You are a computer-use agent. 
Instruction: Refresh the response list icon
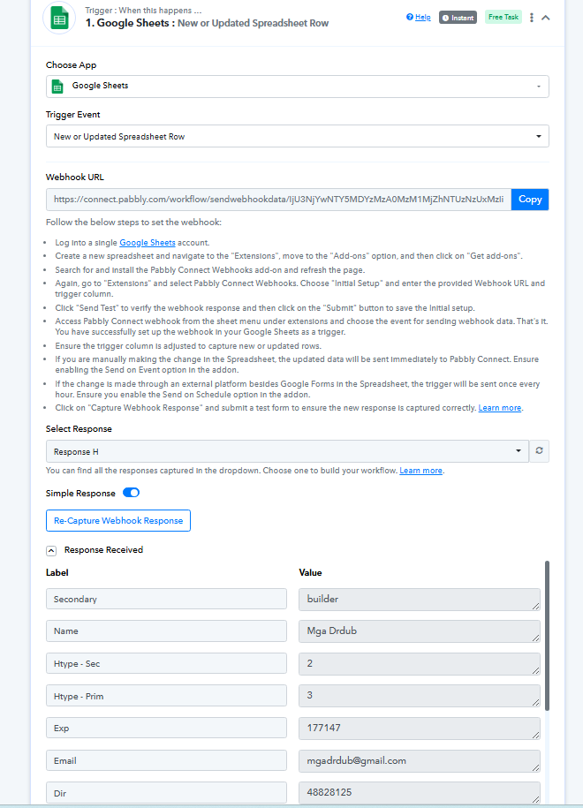coord(539,451)
